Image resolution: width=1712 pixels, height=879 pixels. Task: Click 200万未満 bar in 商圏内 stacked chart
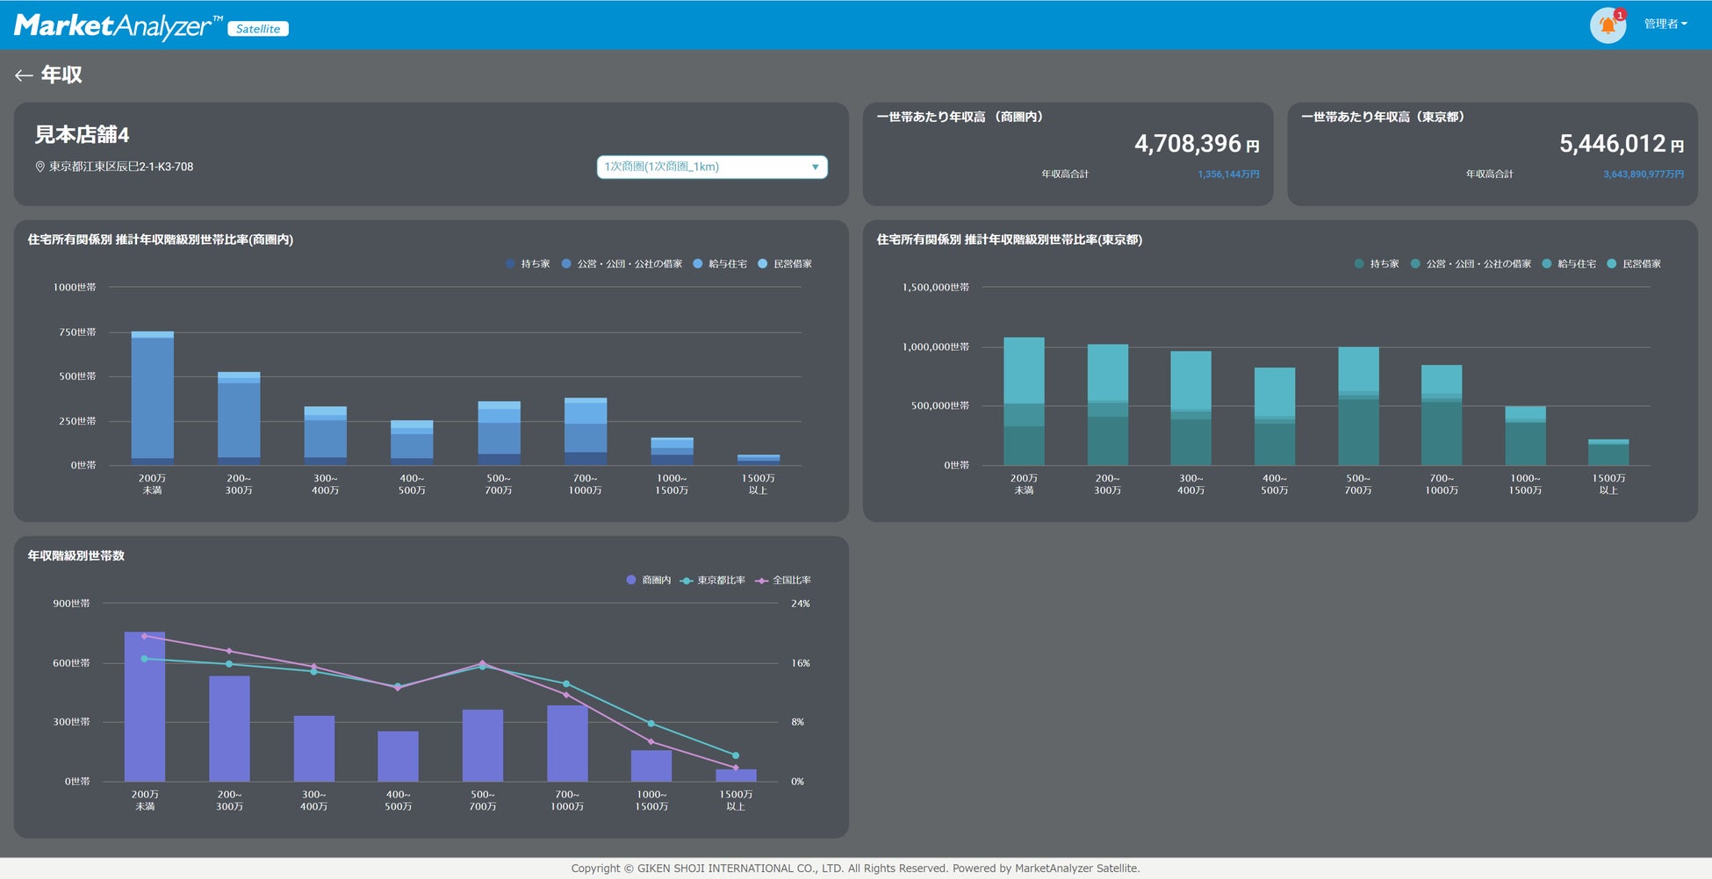[x=153, y=398]
